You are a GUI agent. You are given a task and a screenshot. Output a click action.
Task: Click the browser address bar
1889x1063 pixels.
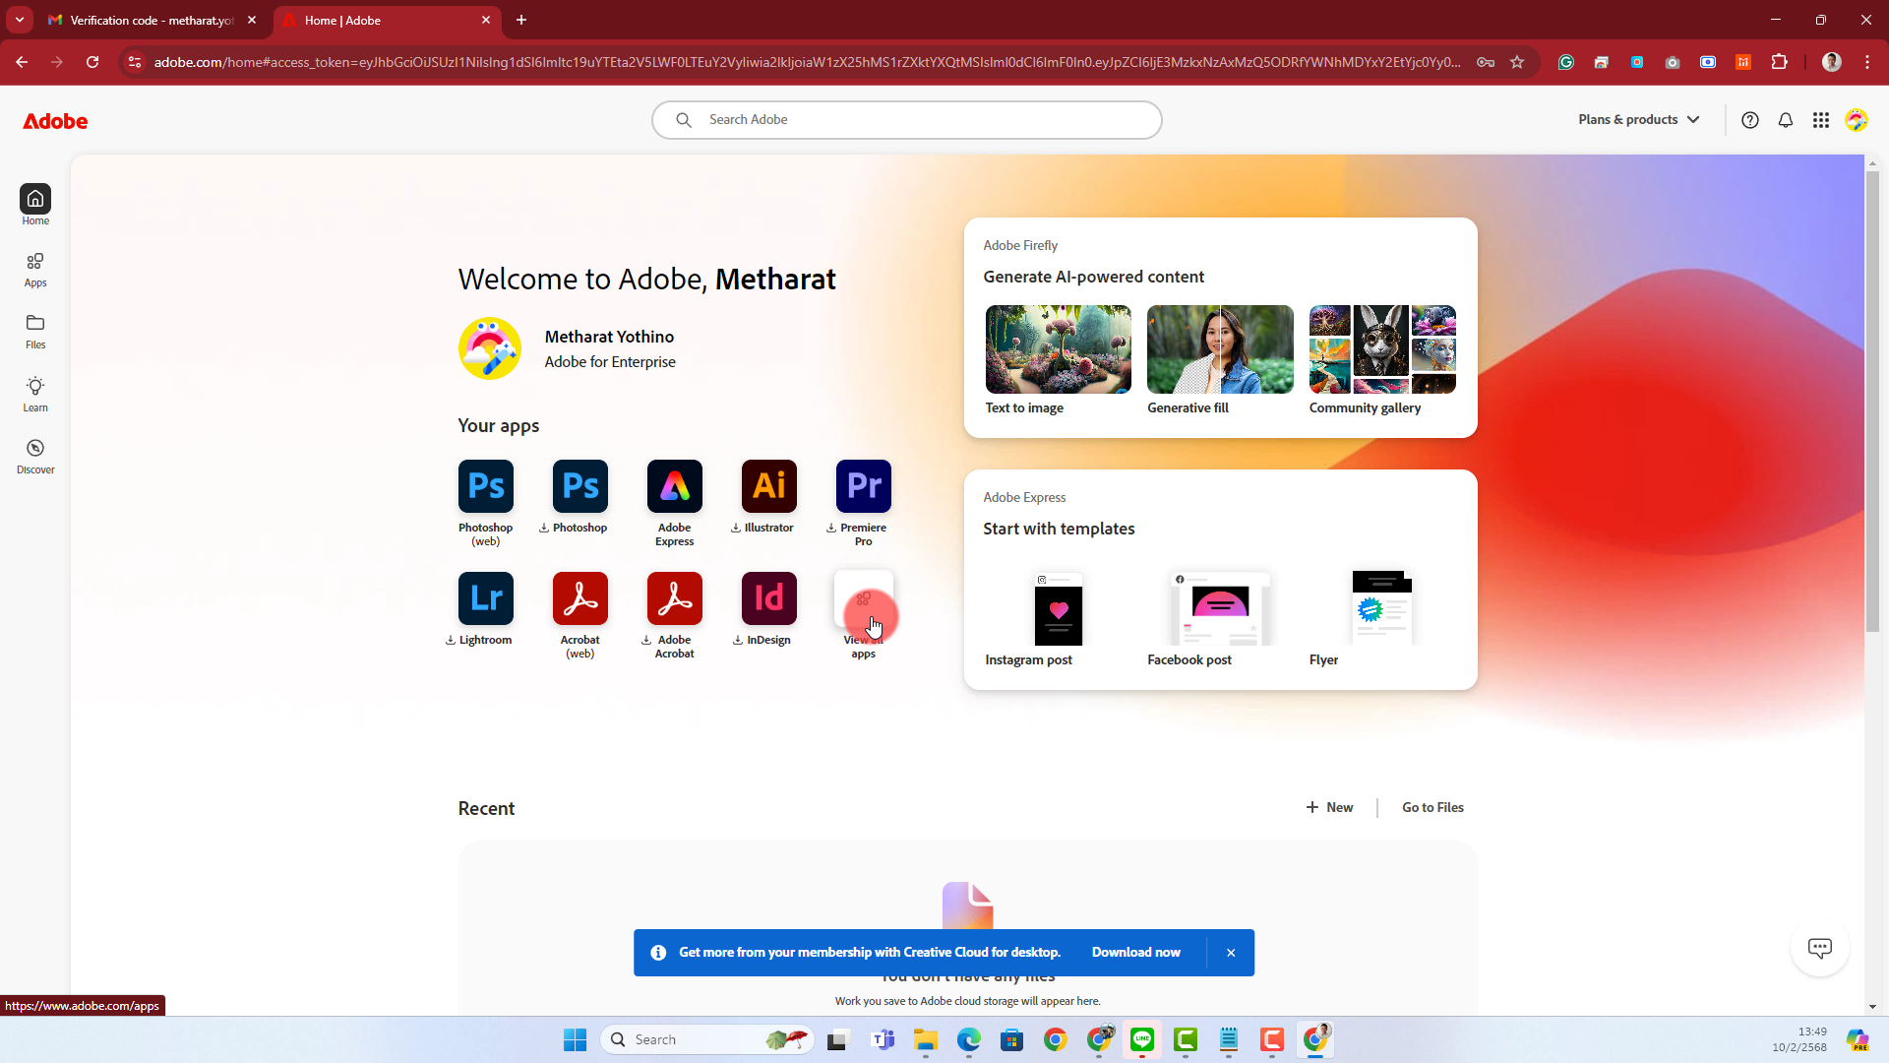[807, 62]
